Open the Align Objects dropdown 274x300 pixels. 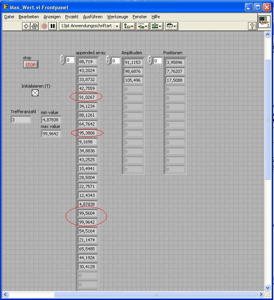pyautogui.click(x=129, y=26)
